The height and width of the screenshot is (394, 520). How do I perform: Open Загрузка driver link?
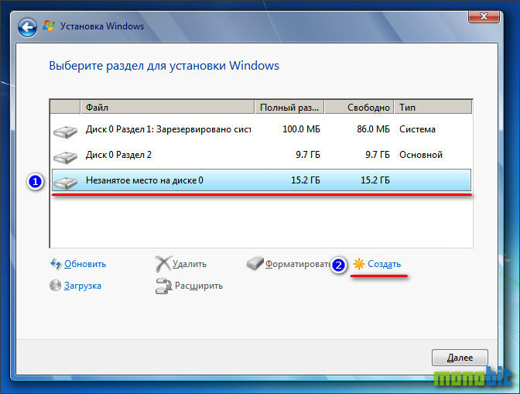coord(83,286)
